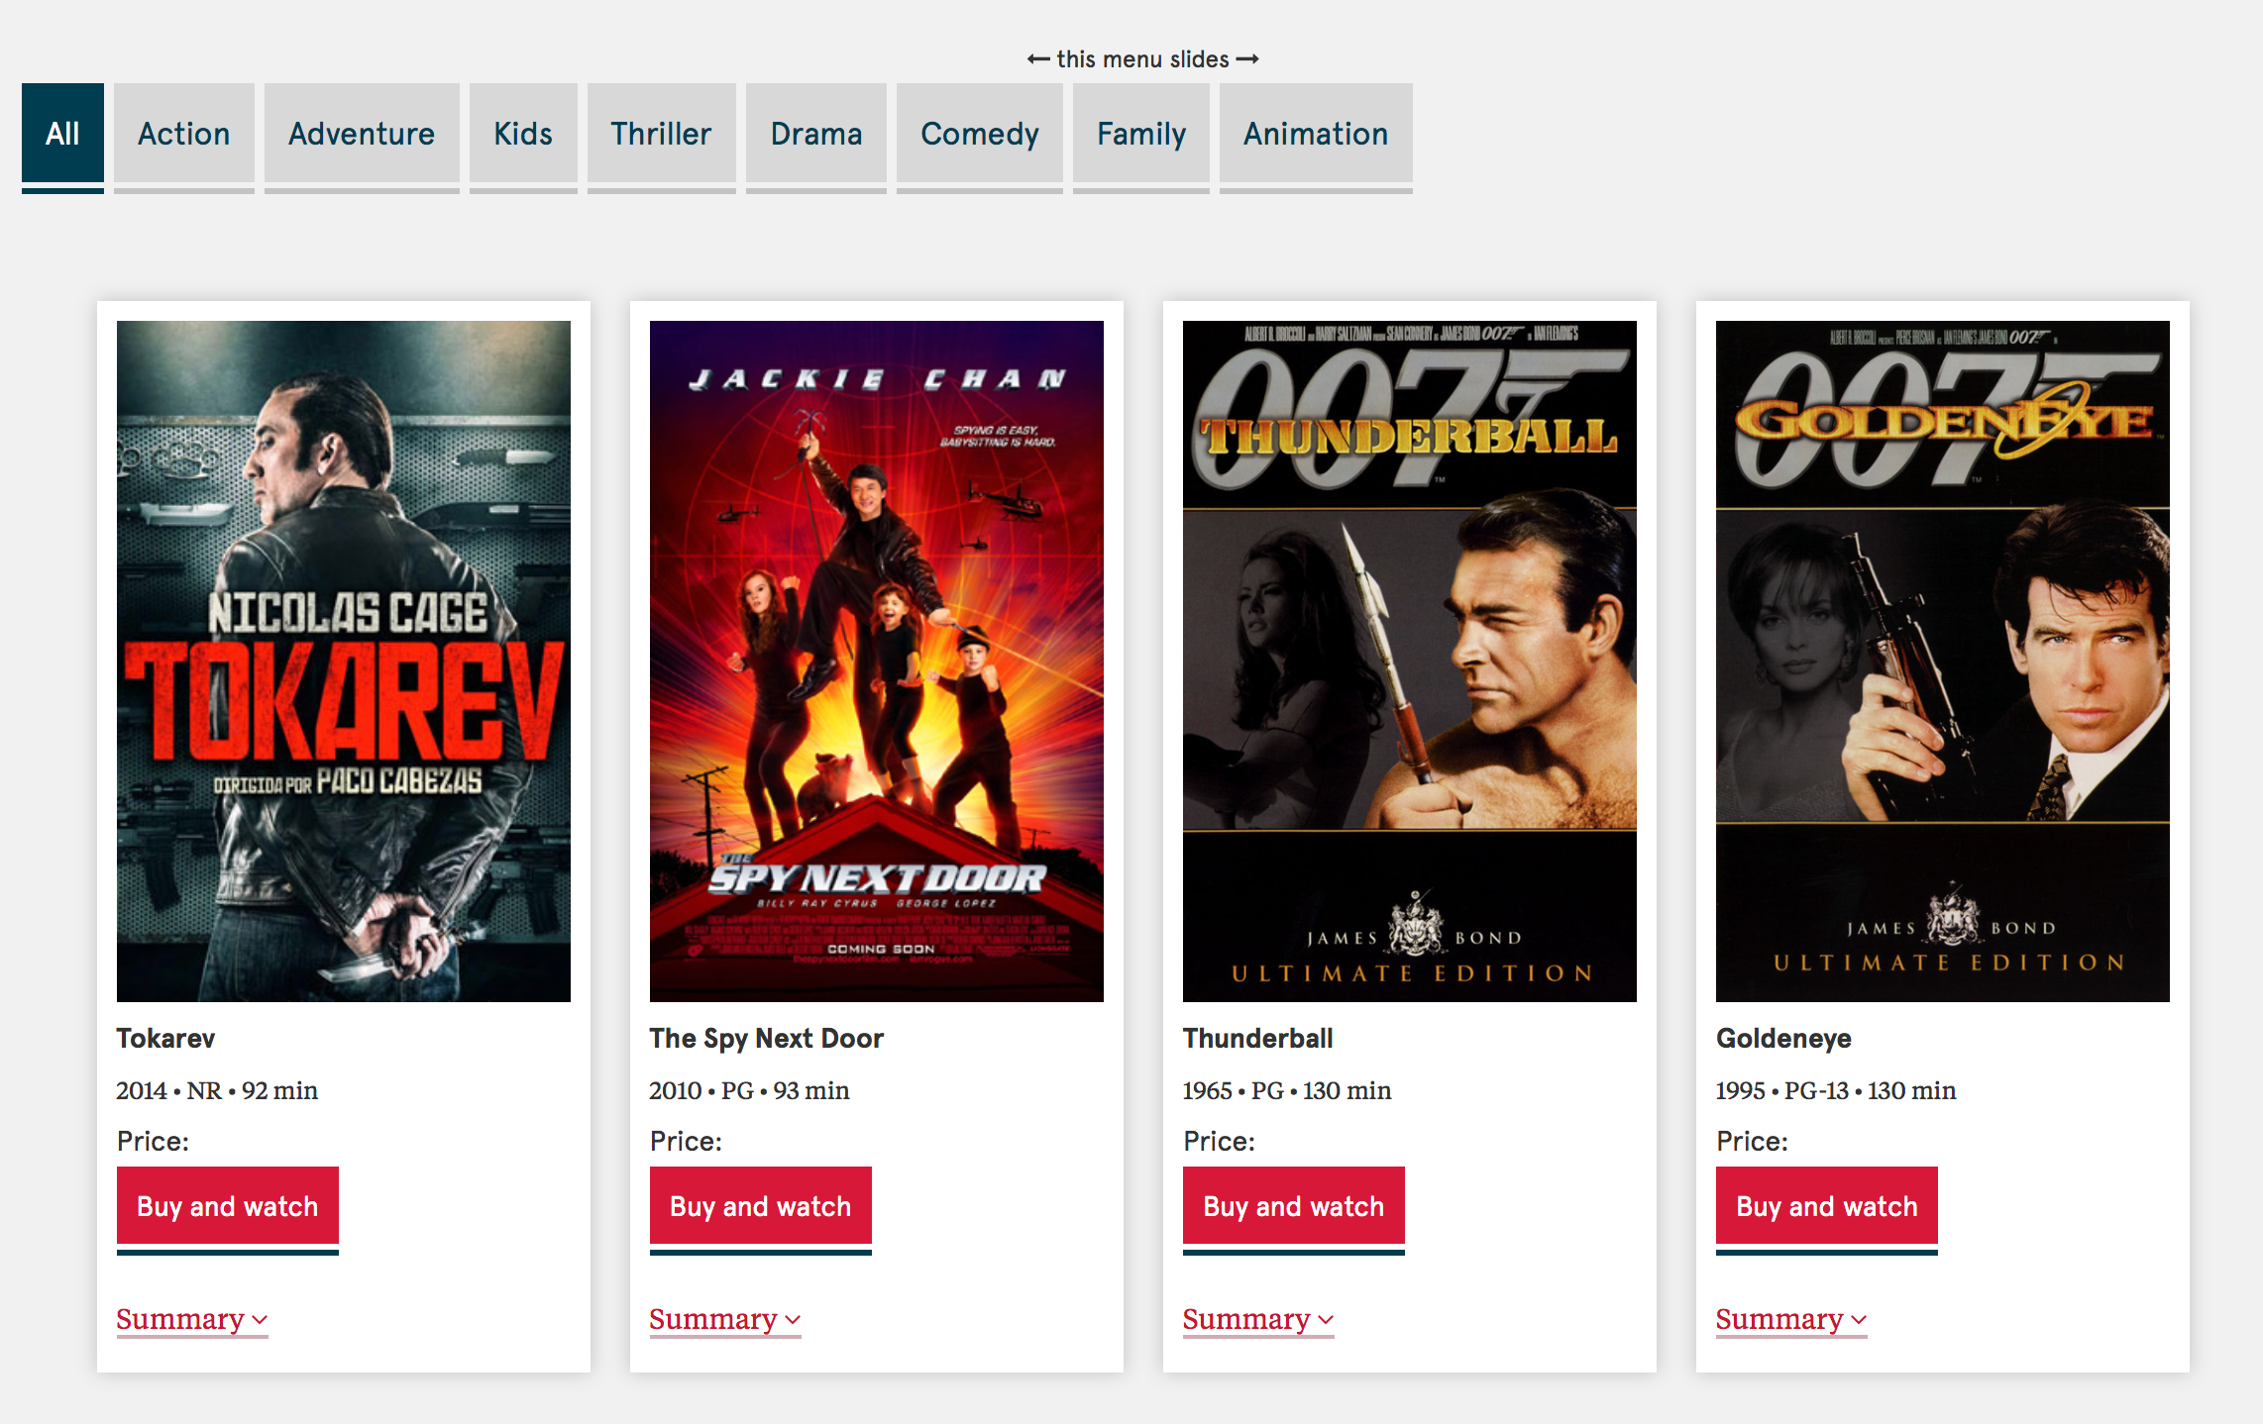This screenshot has height=1424, width=2263.
Task: Expand The Spy Next Door summary
Action: pos(724,1319)
